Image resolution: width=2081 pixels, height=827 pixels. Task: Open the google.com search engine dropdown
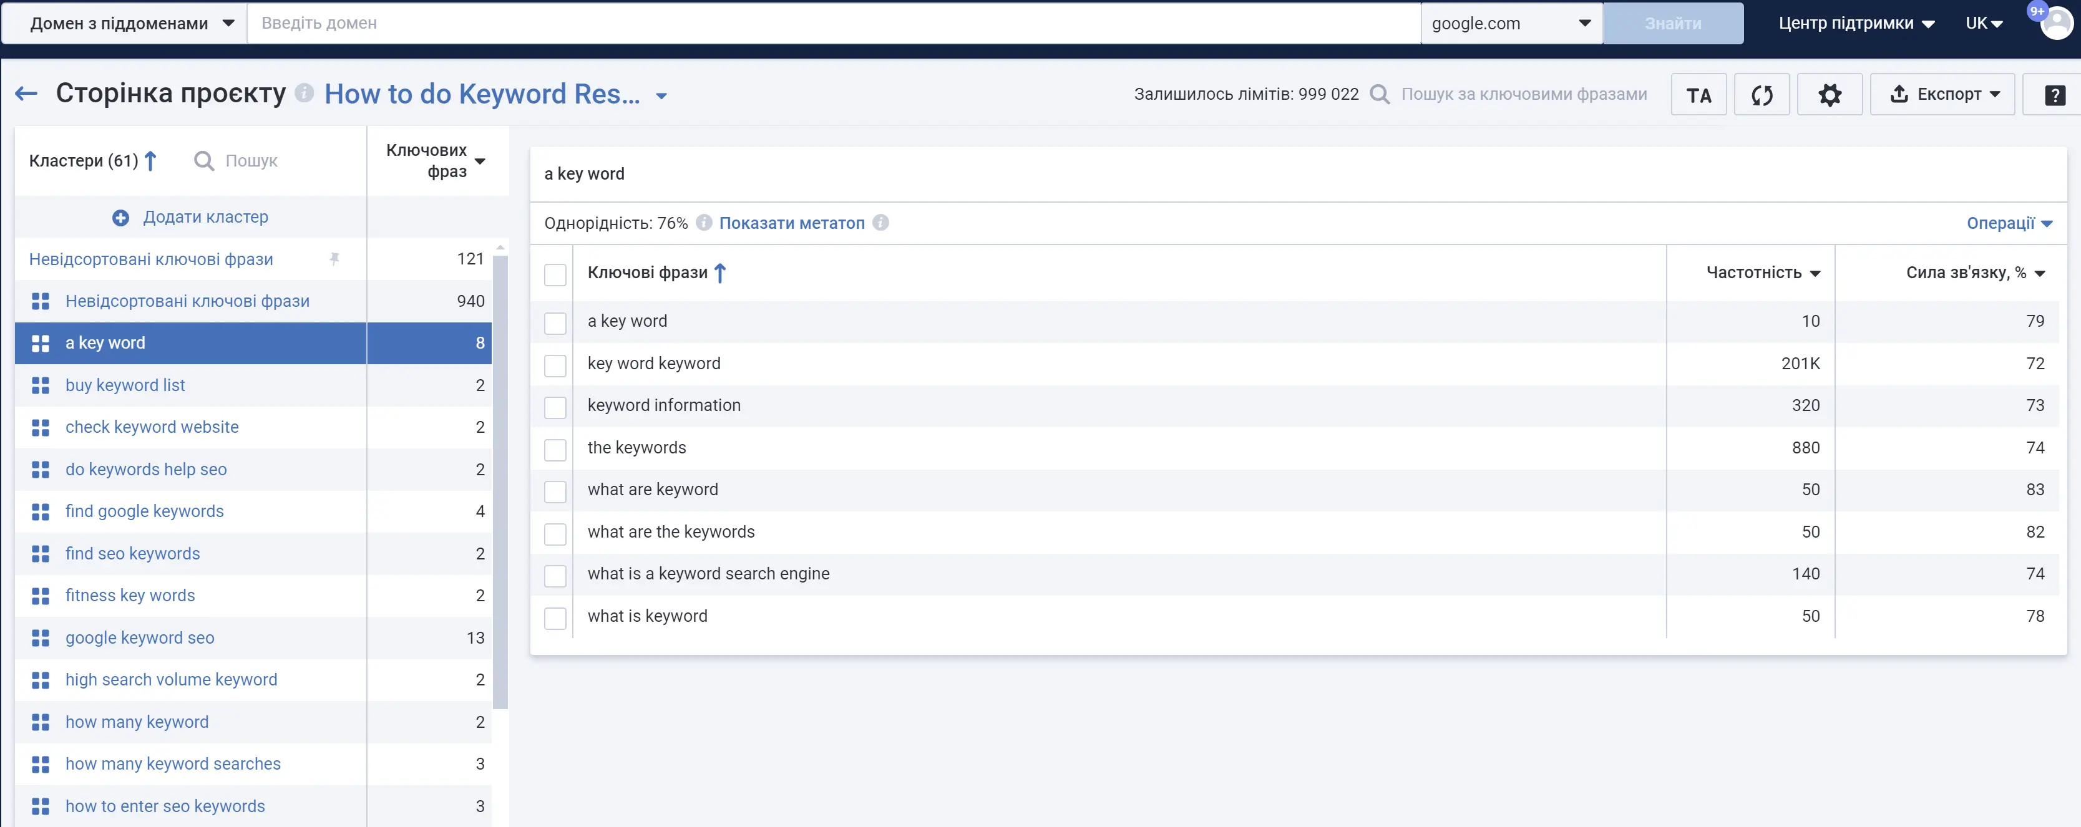click(x=1511, y=24)
